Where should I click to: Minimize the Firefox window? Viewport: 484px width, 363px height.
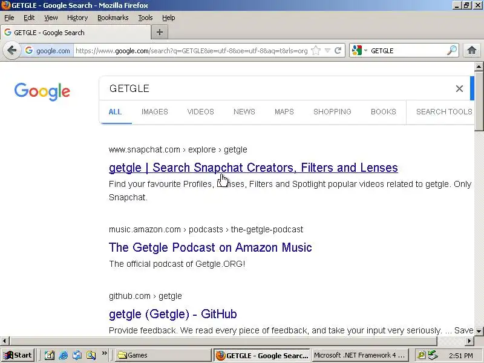point(457,5)
